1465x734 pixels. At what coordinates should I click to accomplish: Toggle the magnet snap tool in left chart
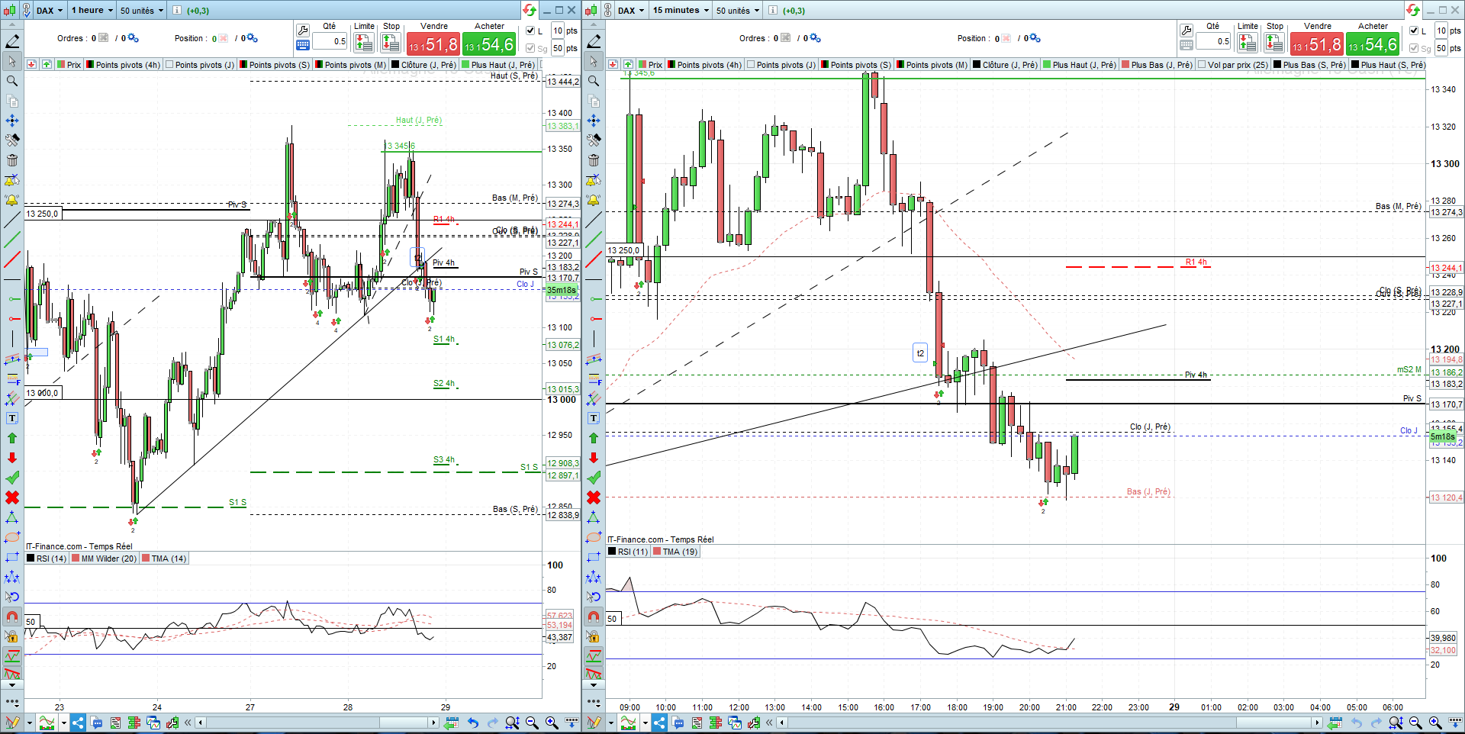12,616
